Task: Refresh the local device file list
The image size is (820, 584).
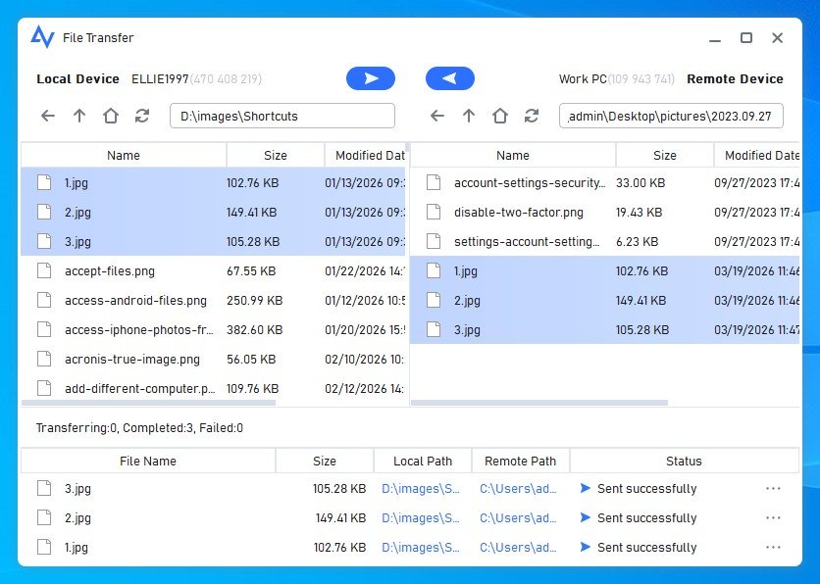Action: (x=142, y=116)
